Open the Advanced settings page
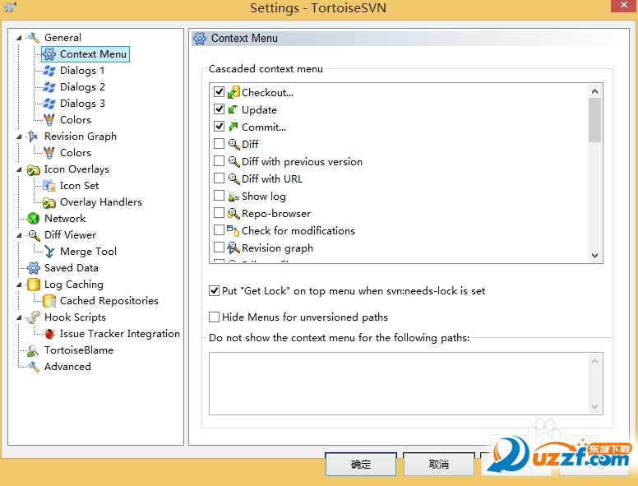638x486 pixels. click(x=67, y=367)
